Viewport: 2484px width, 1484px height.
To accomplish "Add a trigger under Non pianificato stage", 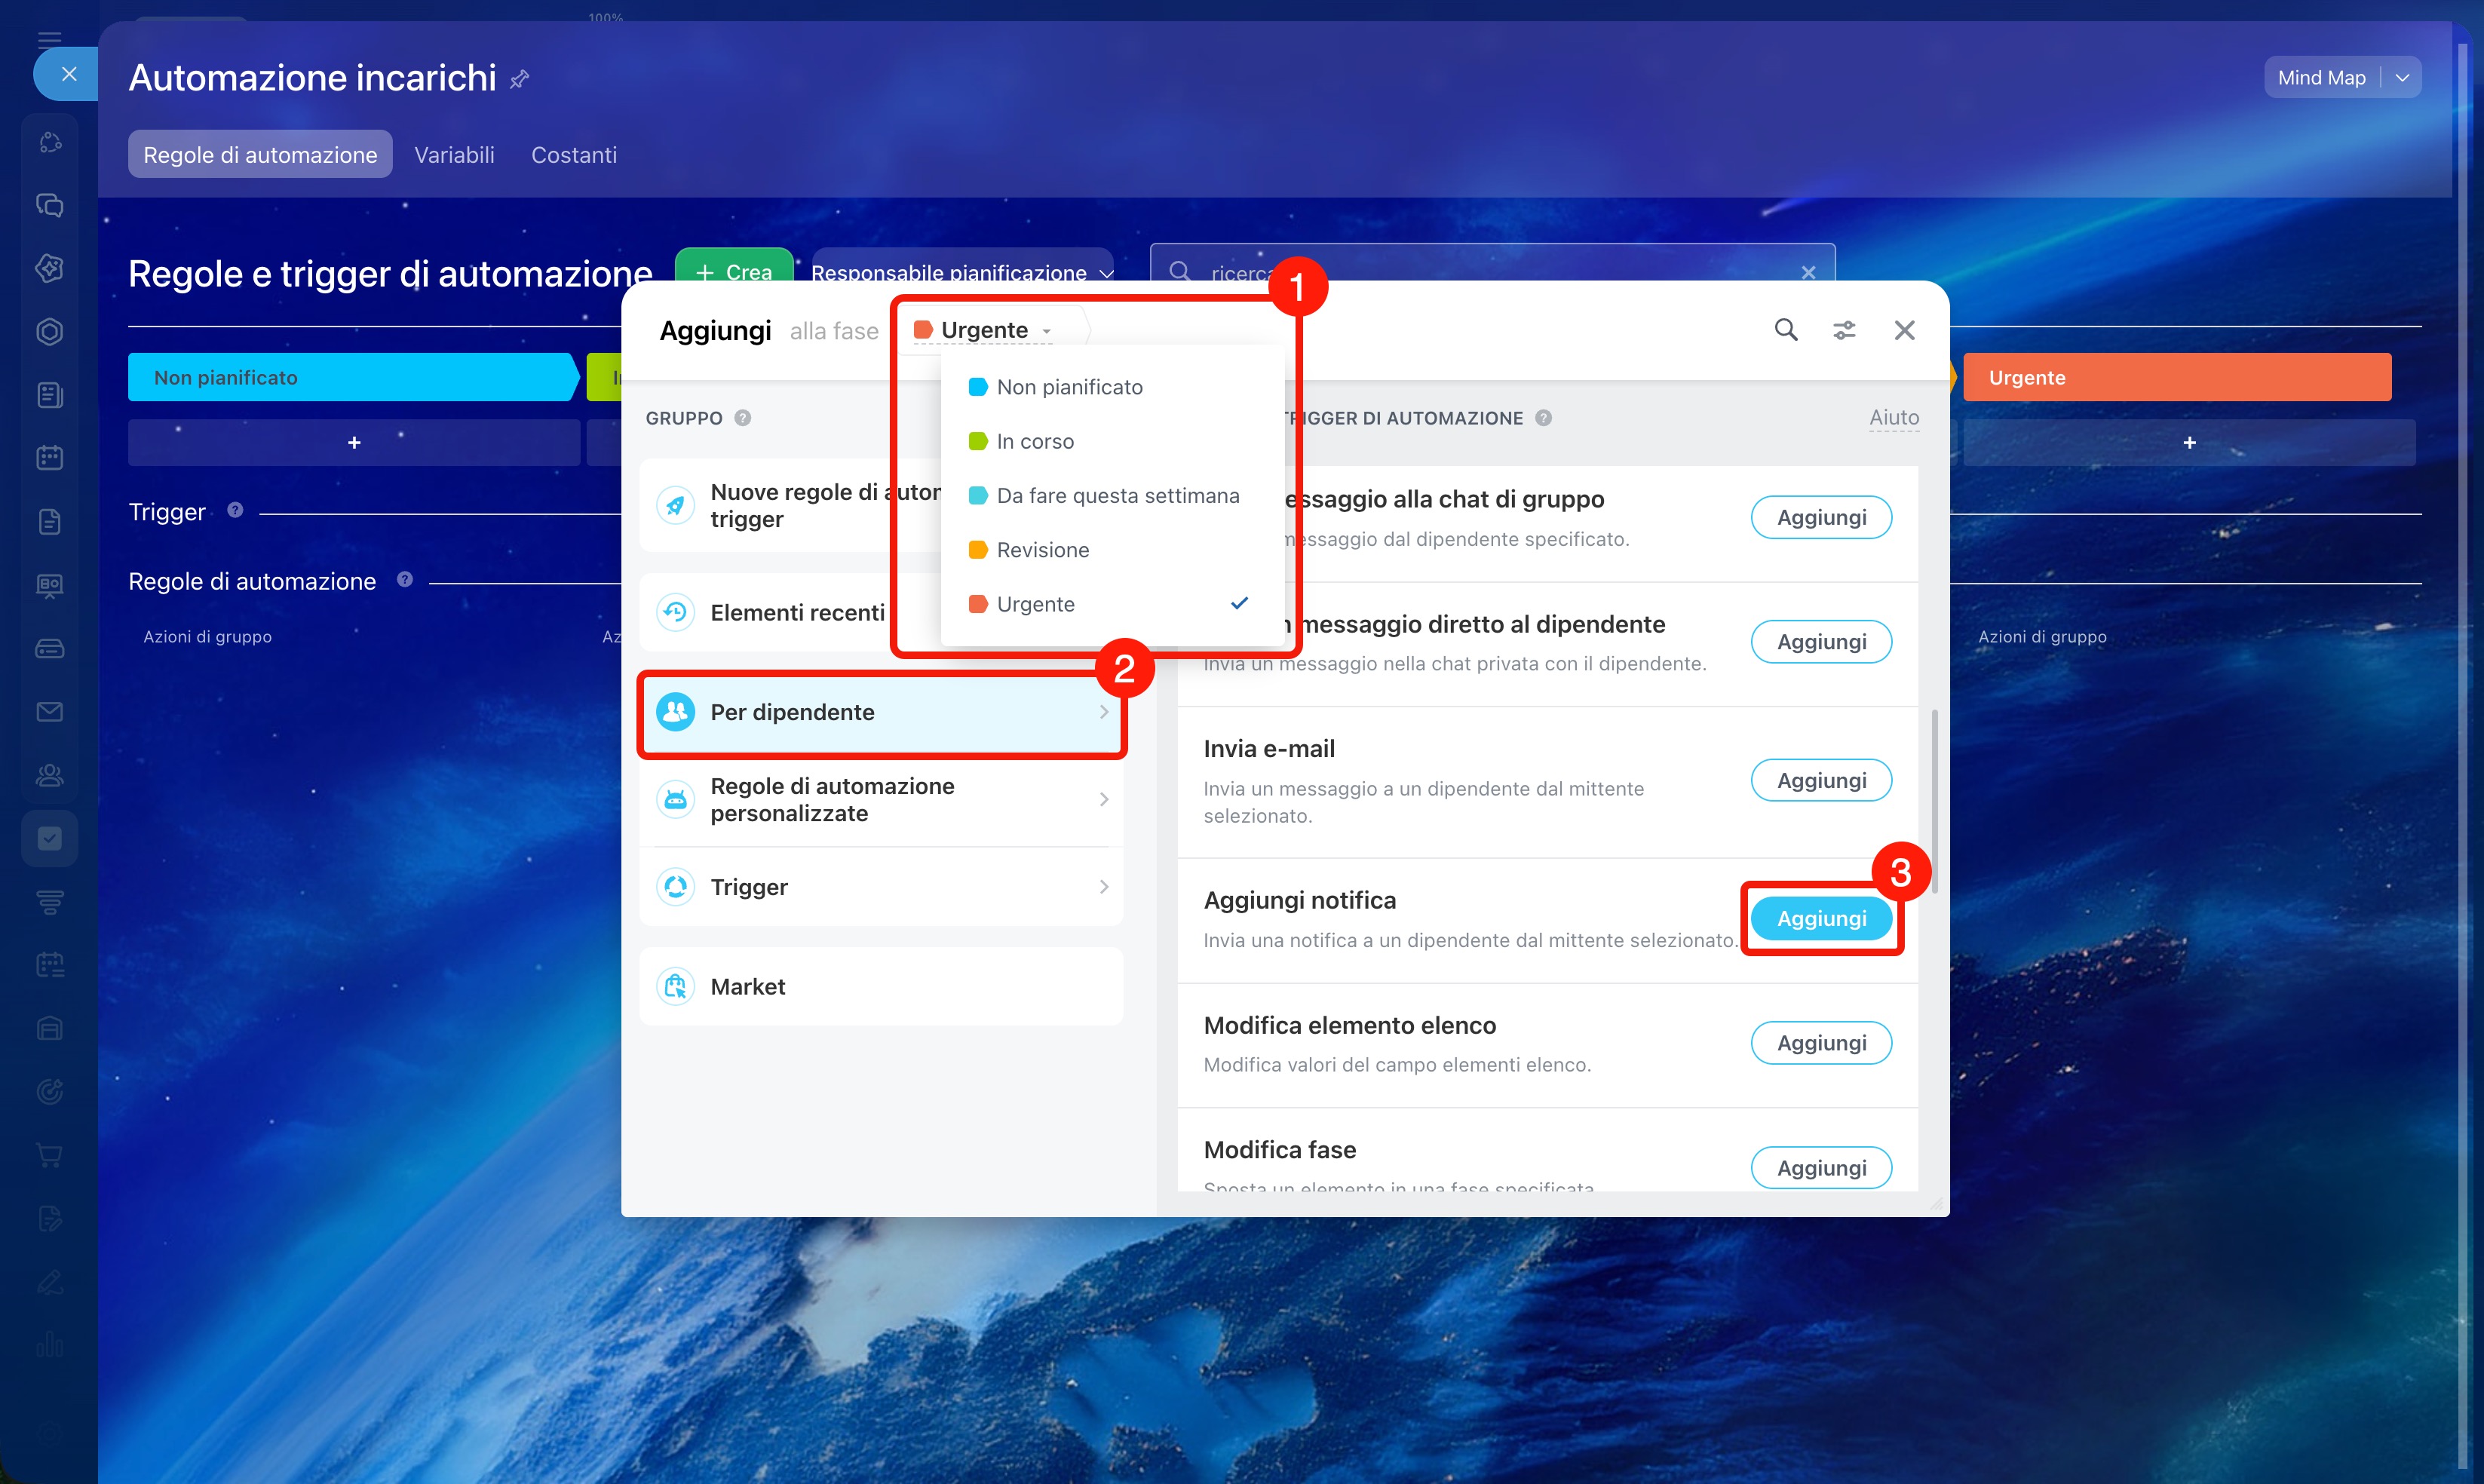I will (354, 442).
